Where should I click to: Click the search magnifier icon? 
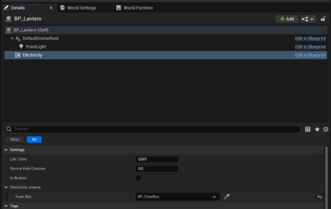9,129
